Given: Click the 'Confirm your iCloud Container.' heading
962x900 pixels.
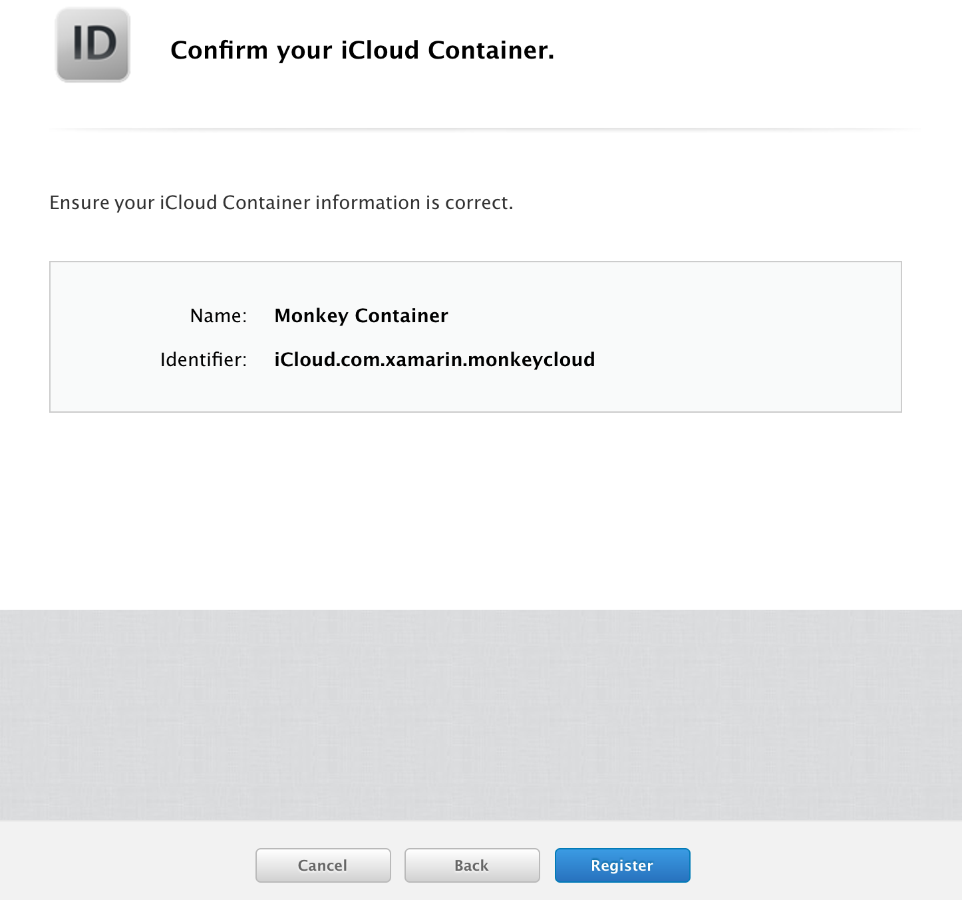Looking at the screenshot, I should [x=362, y=51].
